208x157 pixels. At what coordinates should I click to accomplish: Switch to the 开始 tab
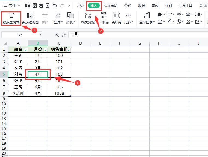(80, 5)
